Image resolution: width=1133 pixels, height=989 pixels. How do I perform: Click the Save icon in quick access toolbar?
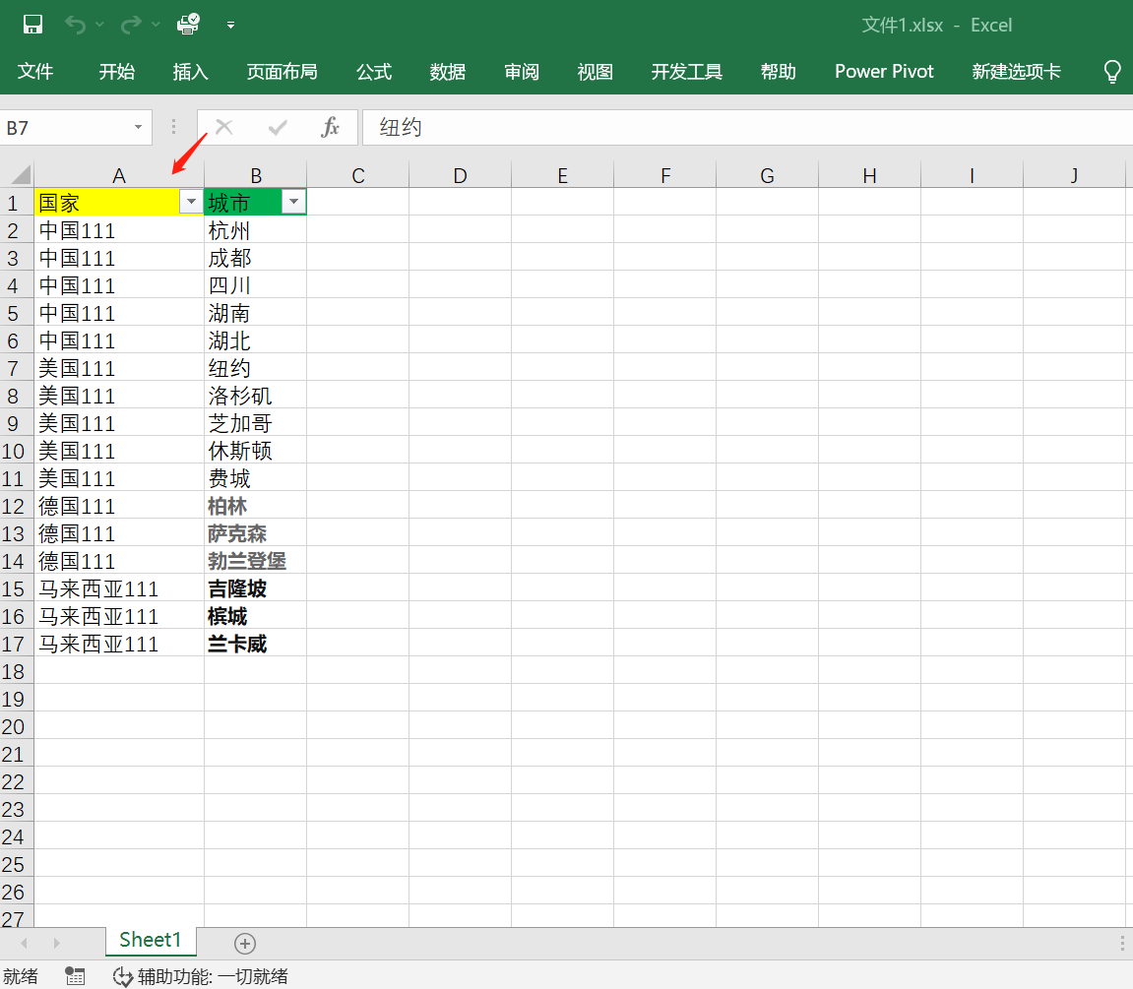(32, 25)
